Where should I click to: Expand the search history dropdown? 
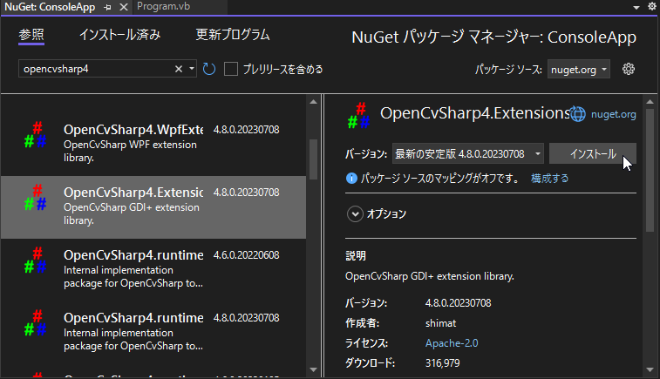tap(192, 69)
